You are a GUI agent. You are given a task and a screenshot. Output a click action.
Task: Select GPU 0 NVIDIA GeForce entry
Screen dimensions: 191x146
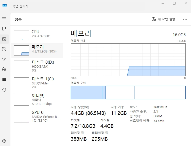[x=37, y=116]
